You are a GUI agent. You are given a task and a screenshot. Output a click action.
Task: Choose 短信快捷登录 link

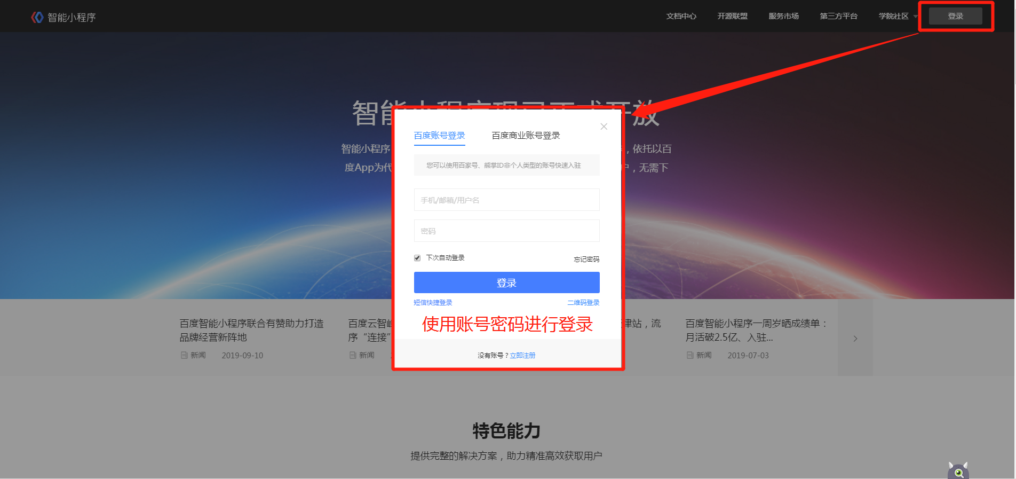pyautogui.click(x=433, y=303)
